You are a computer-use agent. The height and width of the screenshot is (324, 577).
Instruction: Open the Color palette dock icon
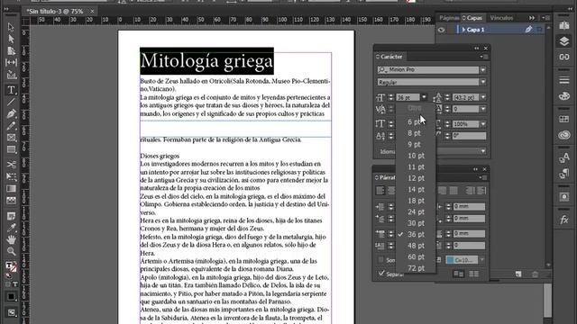pos(564,96)
